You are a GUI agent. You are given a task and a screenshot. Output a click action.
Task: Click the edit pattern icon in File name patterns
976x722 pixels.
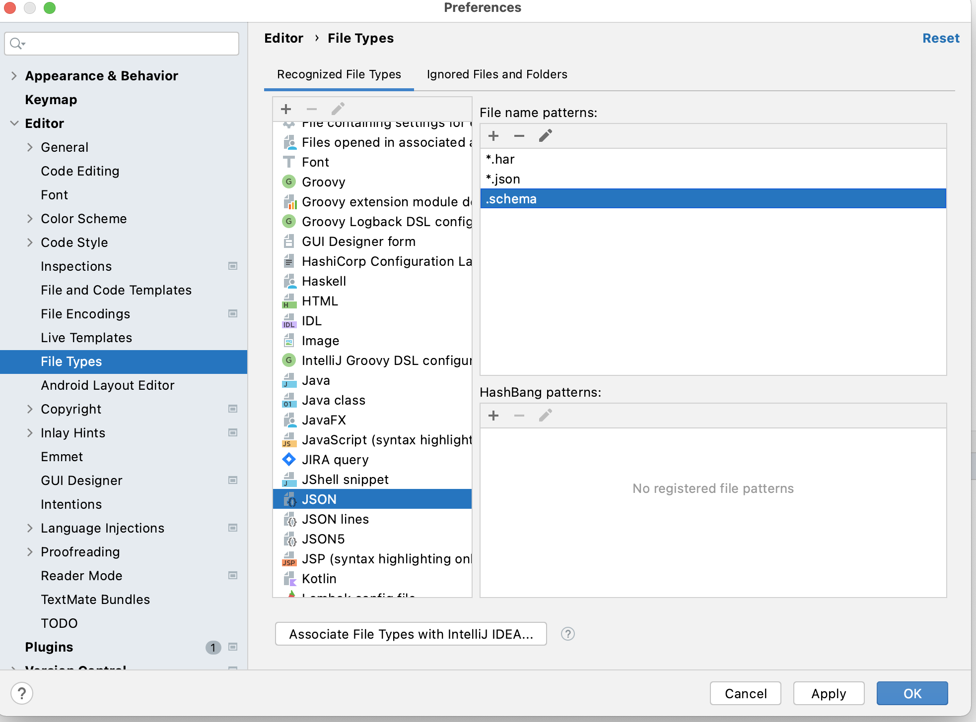coord(545,135)
